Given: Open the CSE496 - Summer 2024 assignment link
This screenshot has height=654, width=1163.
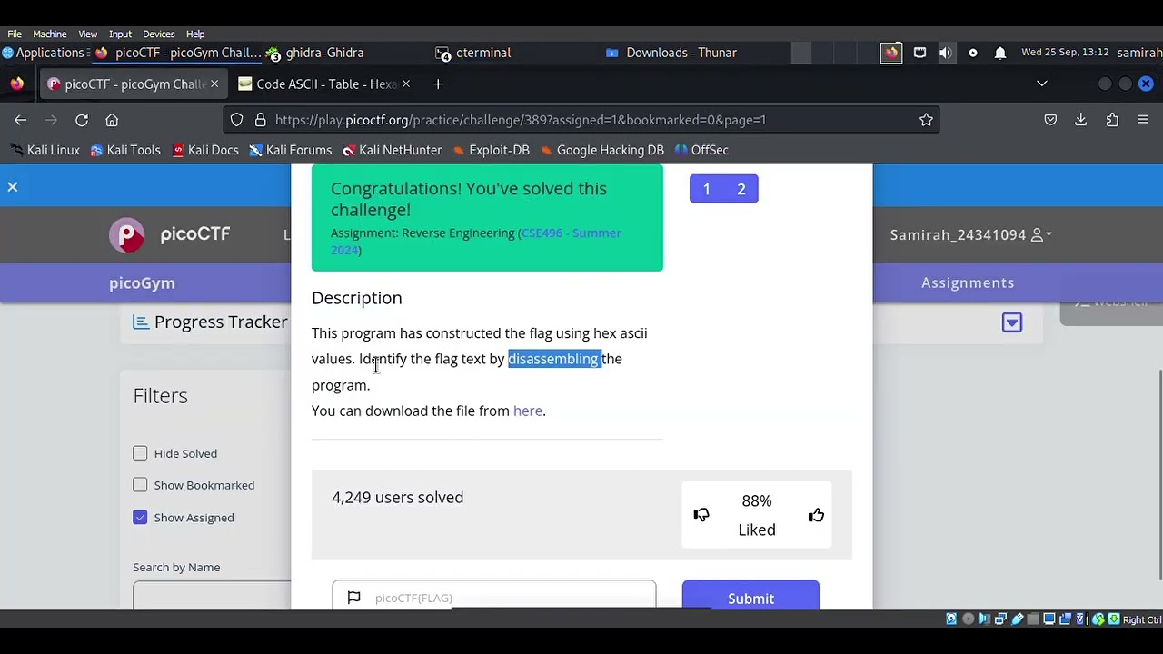Looking at the screenshot, I should click(x=476, y=241).
